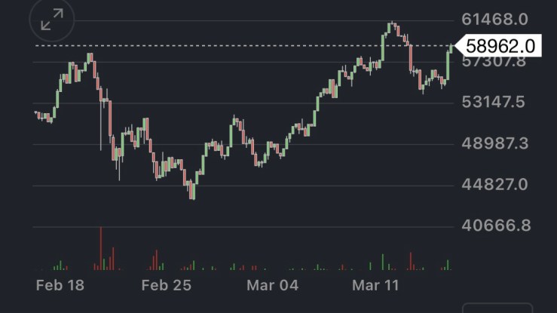Click the 61468.0 price axis label
This screenshot has width=557, height=313.
[x=495, y=19]
